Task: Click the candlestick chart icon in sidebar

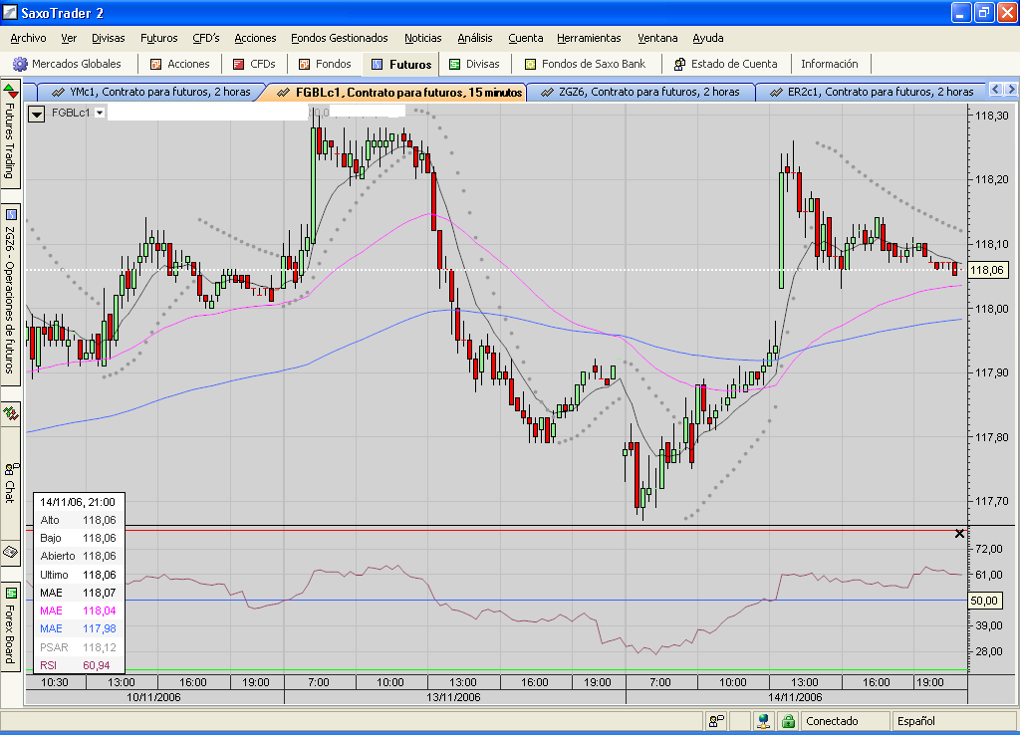Action: tap(10, 412)
